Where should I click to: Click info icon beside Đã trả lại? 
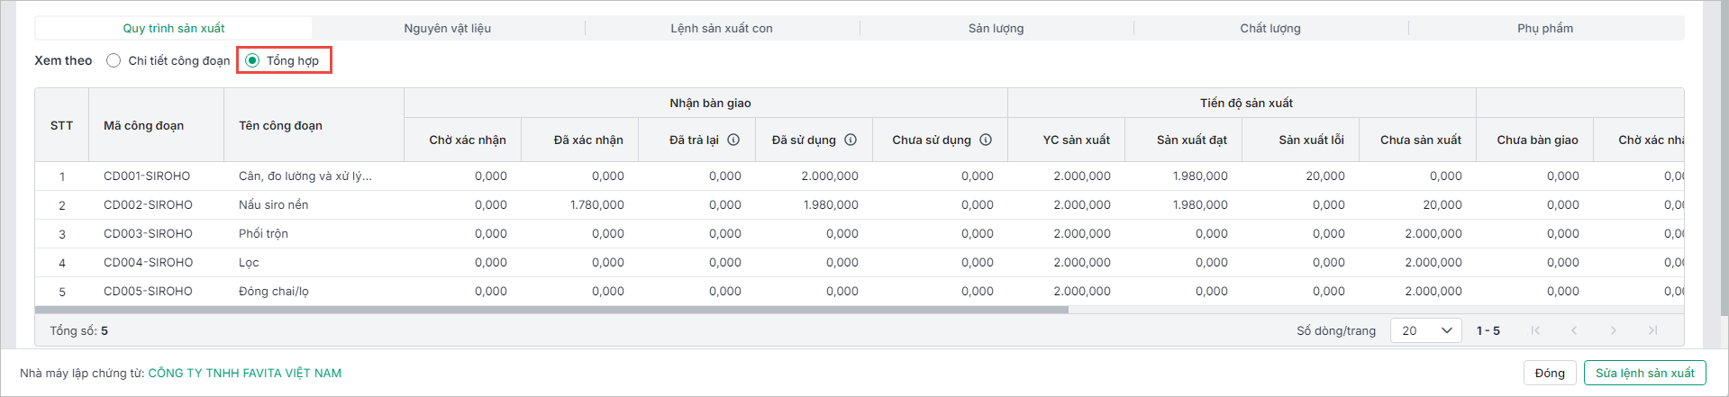point(733,140)
